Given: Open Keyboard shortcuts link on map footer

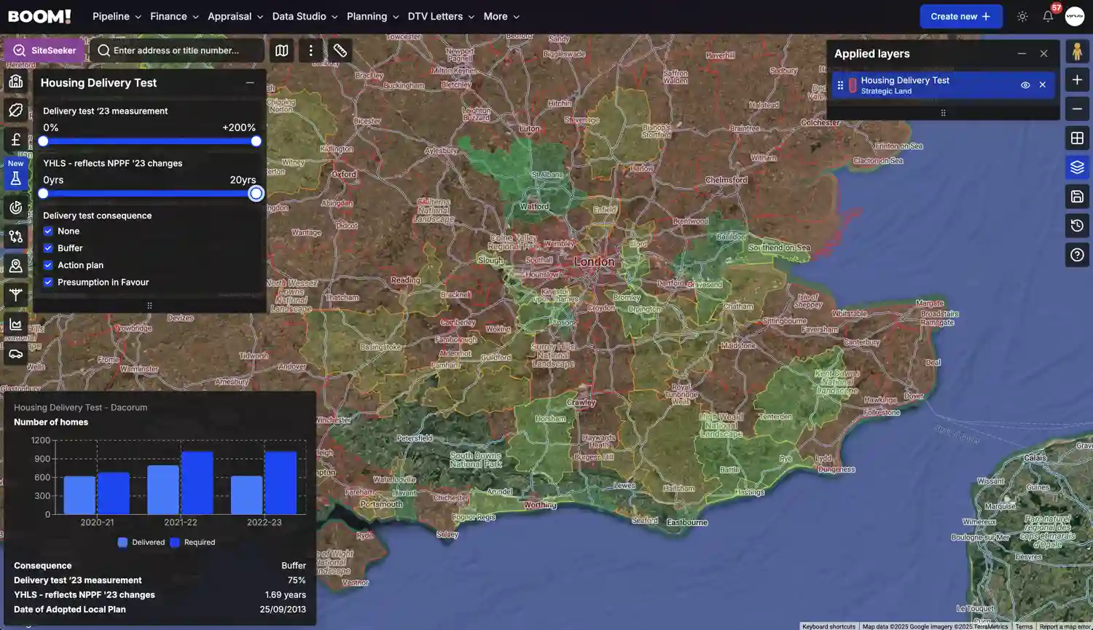Looking at the screenshot, I should pyautogui.click(x=828, y=626).
